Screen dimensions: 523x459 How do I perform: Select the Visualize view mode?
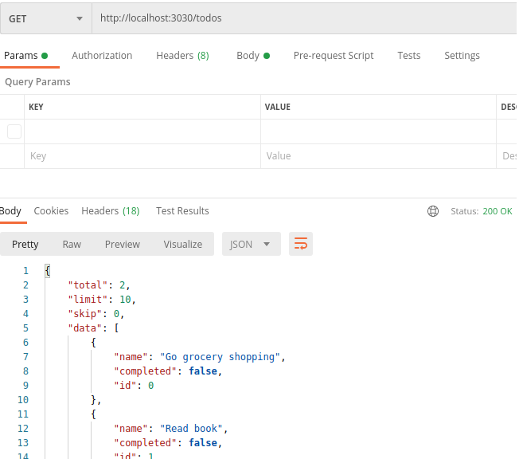pos(183,245)
